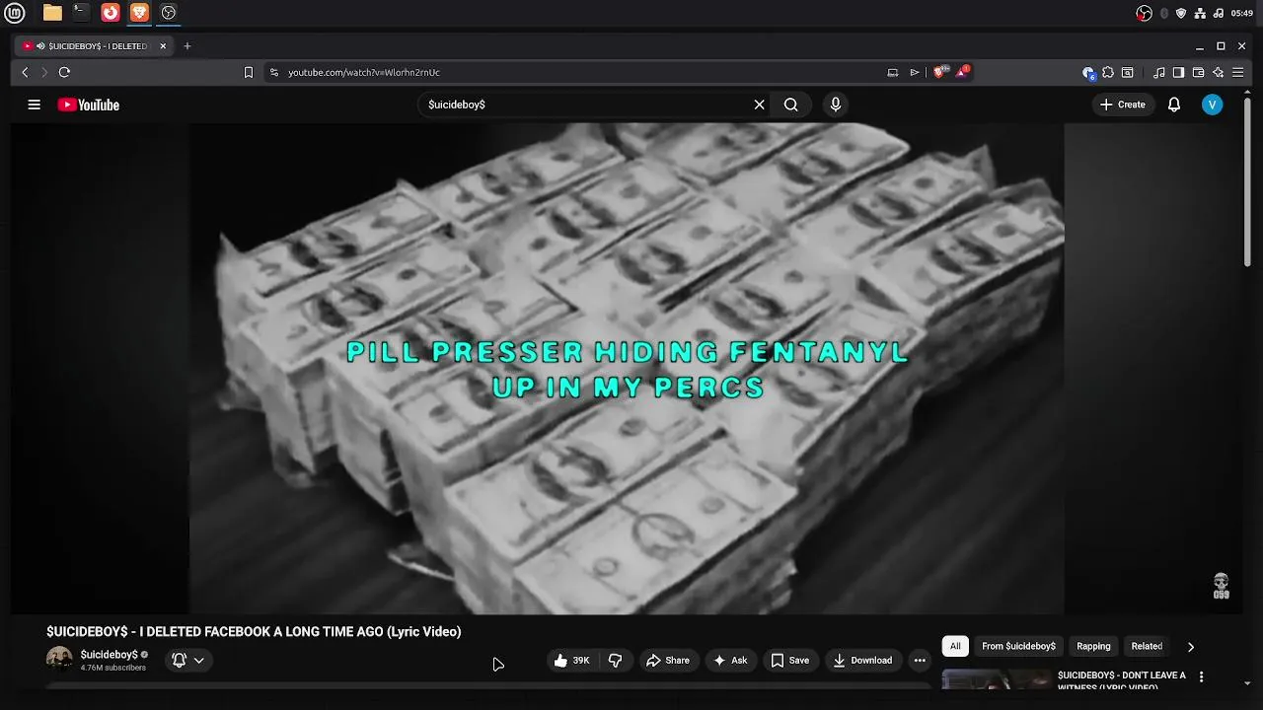Open OBS Studio from the panel
Screen dimensions: 1263x710
coord(169,13)
